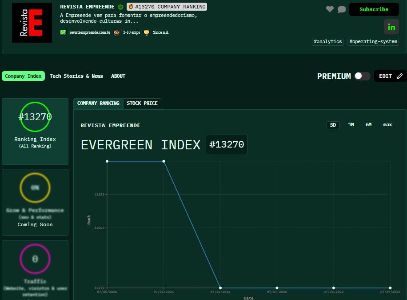Image resolution: width=407 pixels, height=300 pixels.
Task: Open the LinkedIn profile icon
Action: pyautogui.click(x=391, y=27)
